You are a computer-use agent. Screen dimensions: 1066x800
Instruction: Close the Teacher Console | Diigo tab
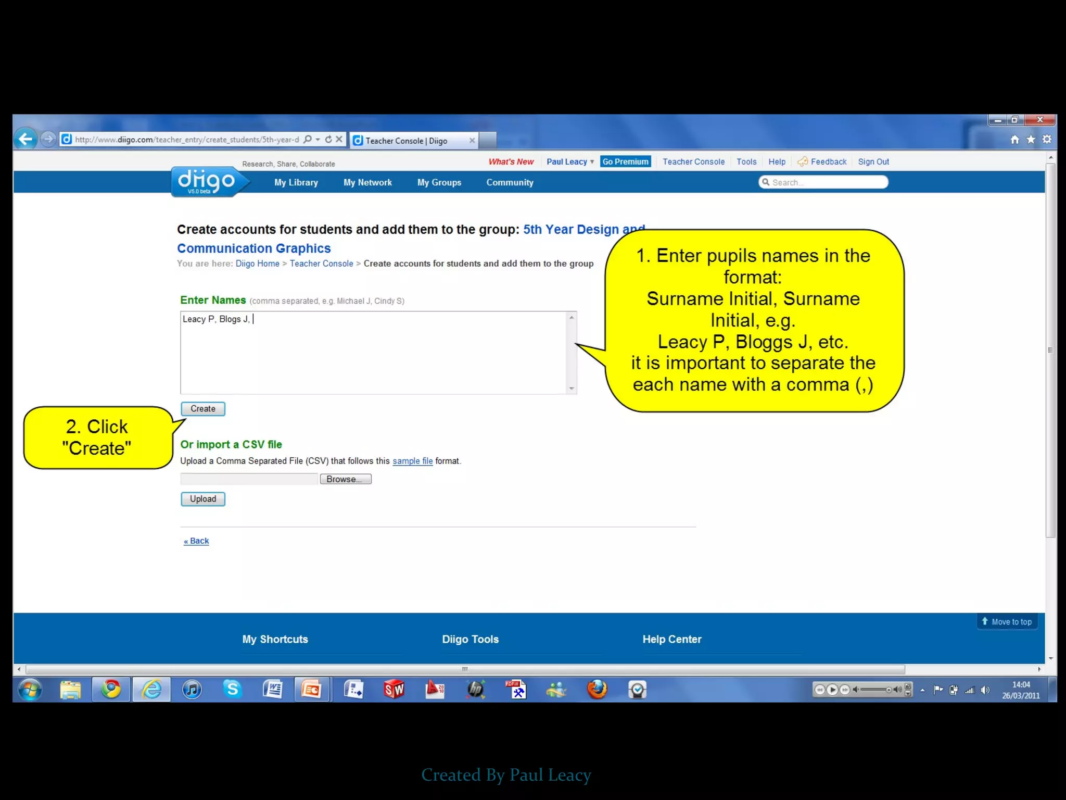(472, 141)
